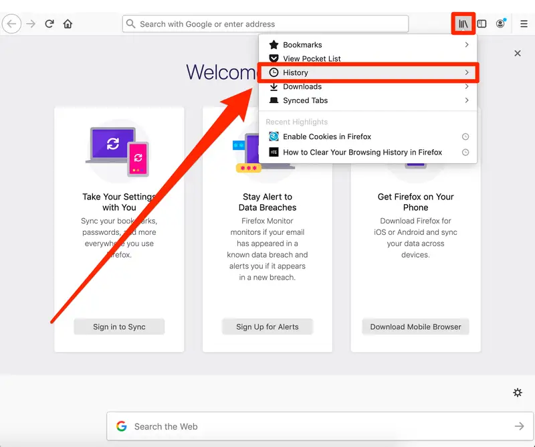Expand the Synced Tabs submenu arrow
The width and height of the screenshot is (535, 447).
(467, 100)
